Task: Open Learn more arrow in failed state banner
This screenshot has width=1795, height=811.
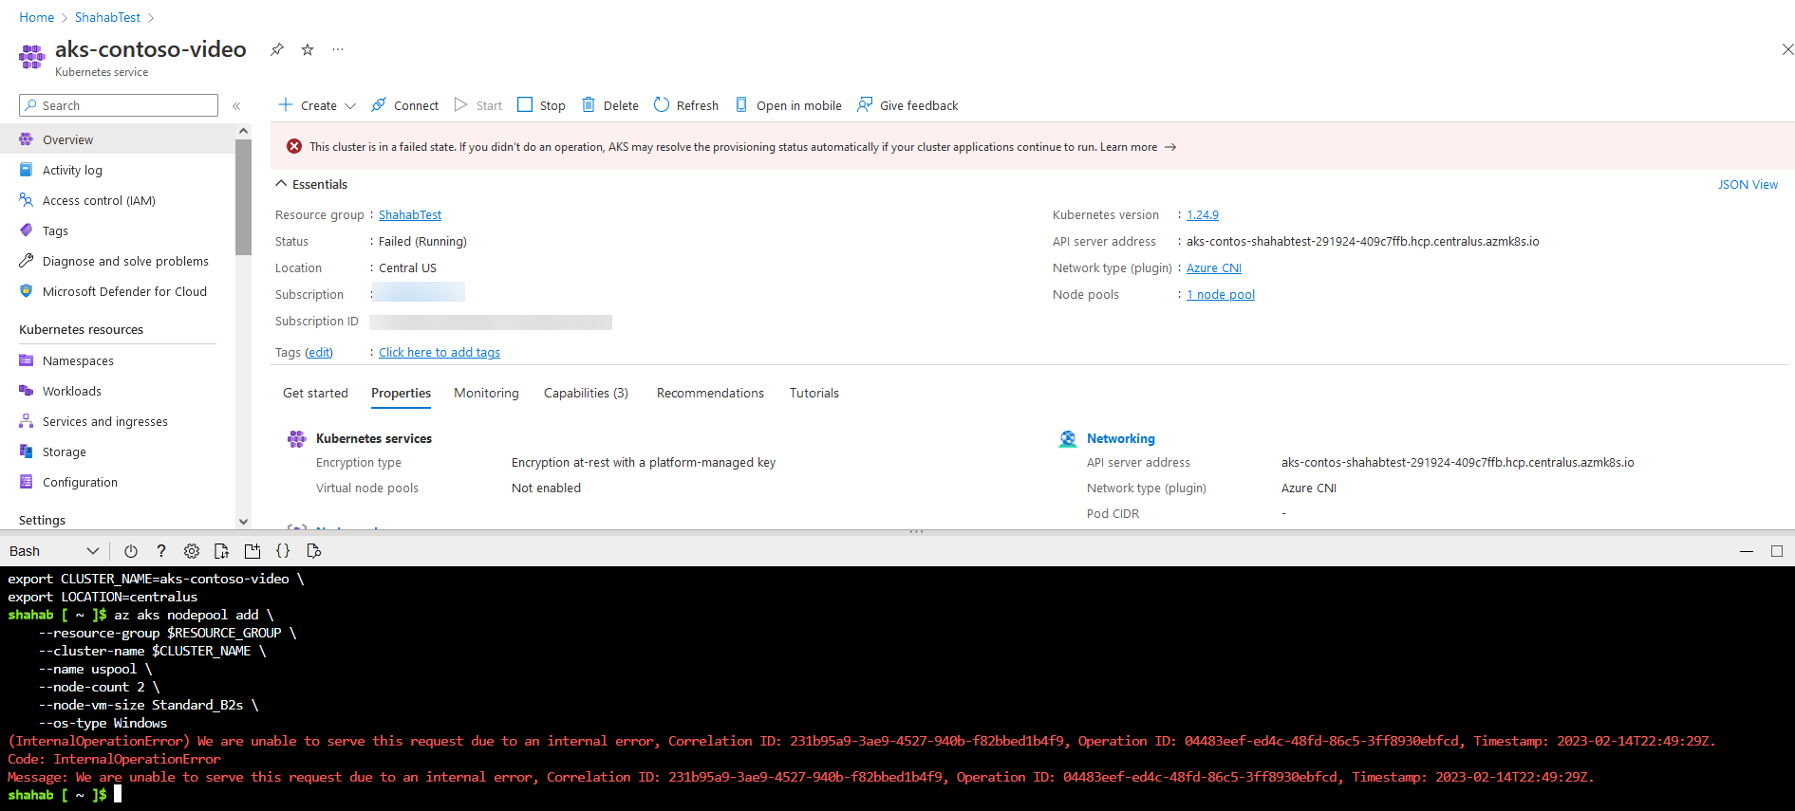Action: click(1170, 147)
